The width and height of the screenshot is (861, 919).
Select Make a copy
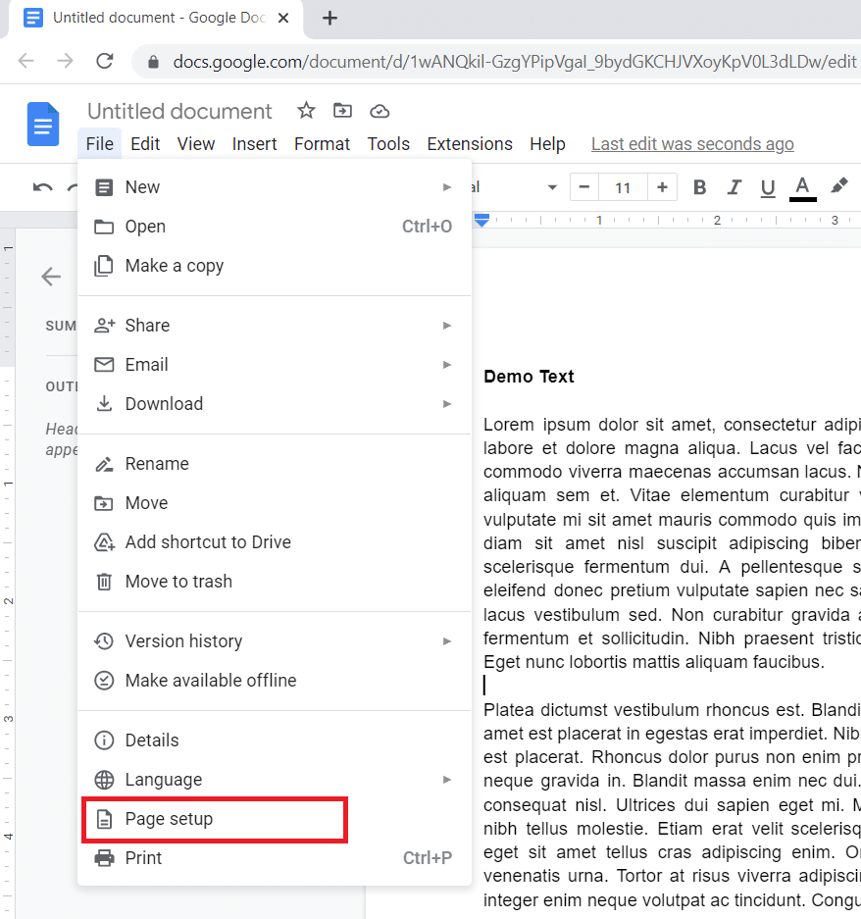(275, 266)
